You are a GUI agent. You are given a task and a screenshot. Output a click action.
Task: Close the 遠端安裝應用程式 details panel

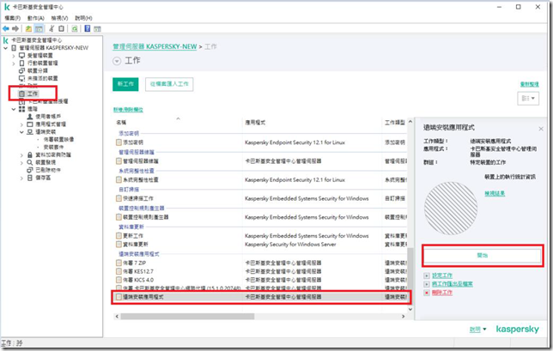(x=540, y=129)
